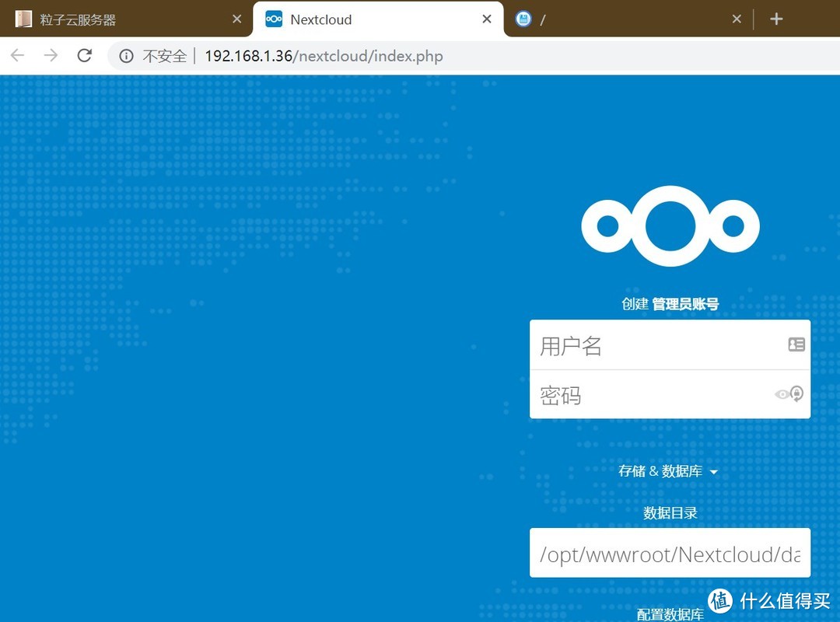Close the "/" tab
Image resolution: width=840 pixels, height=622 pixels.
(x=737, y=19)
